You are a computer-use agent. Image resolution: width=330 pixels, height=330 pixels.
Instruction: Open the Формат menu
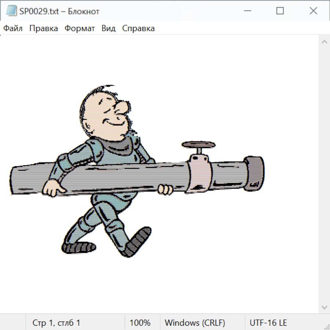(x=80, y=29)
